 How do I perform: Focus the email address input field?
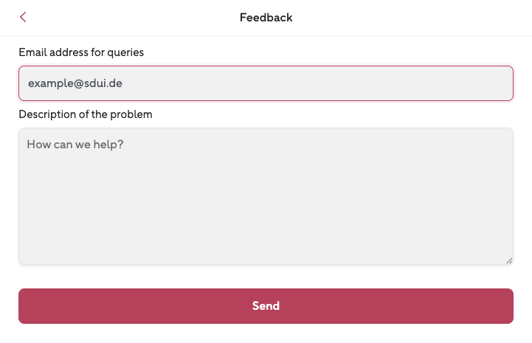pos(266,83)
